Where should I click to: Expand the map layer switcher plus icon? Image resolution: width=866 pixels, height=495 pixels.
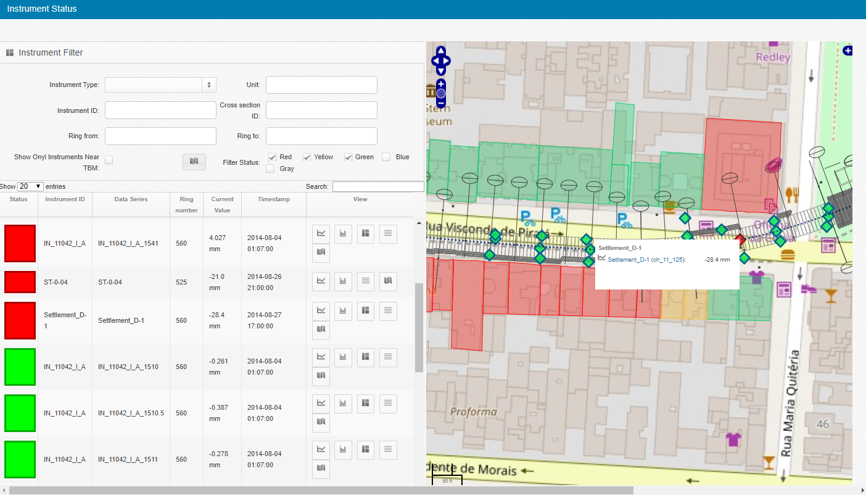[848, 51]
